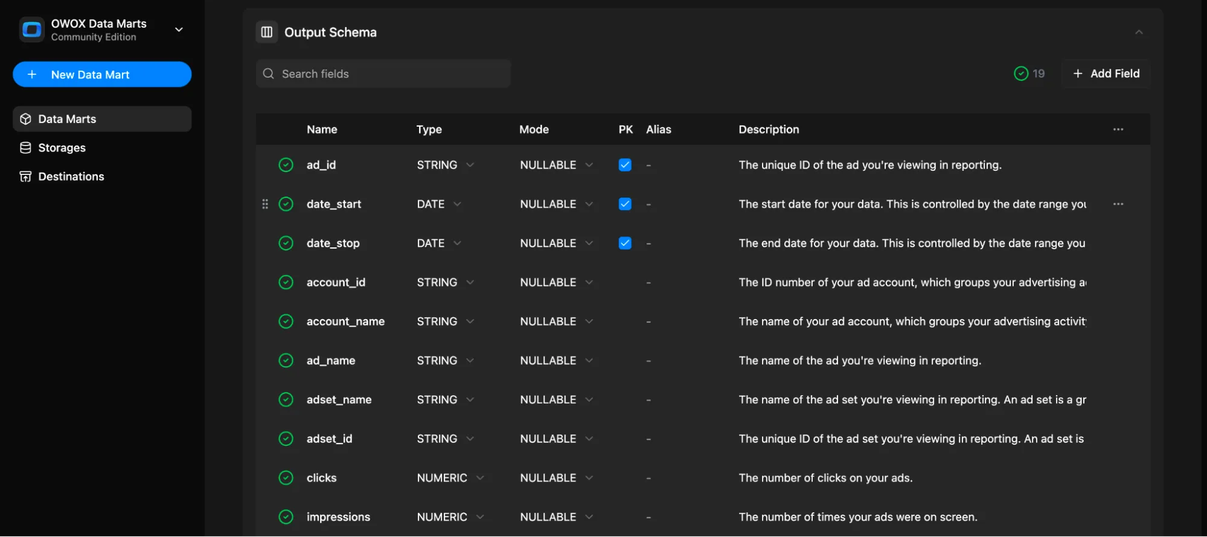Edit the description of the clicks field
Screen dimensions: 1207x537
825,478
